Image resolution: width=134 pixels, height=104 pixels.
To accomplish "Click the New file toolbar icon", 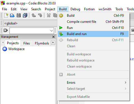I will pyautogui.click(x=6, y=15).
